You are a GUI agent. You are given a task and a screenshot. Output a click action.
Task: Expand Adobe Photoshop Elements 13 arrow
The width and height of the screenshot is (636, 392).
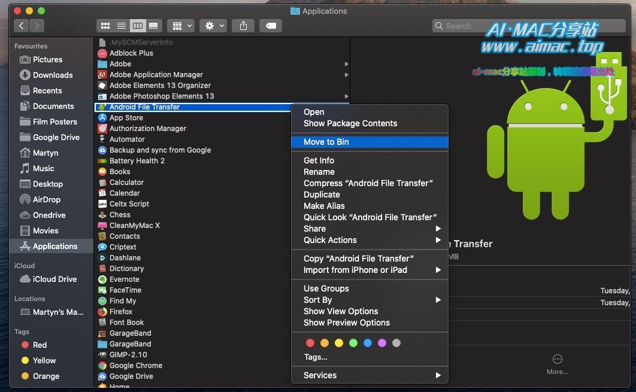pos(346,96)
